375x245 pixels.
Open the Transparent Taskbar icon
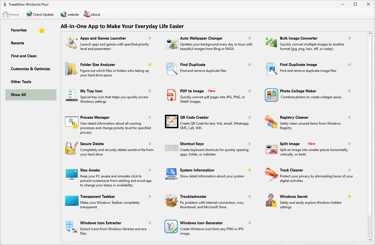pyautogui.click(x=72, y=201)
